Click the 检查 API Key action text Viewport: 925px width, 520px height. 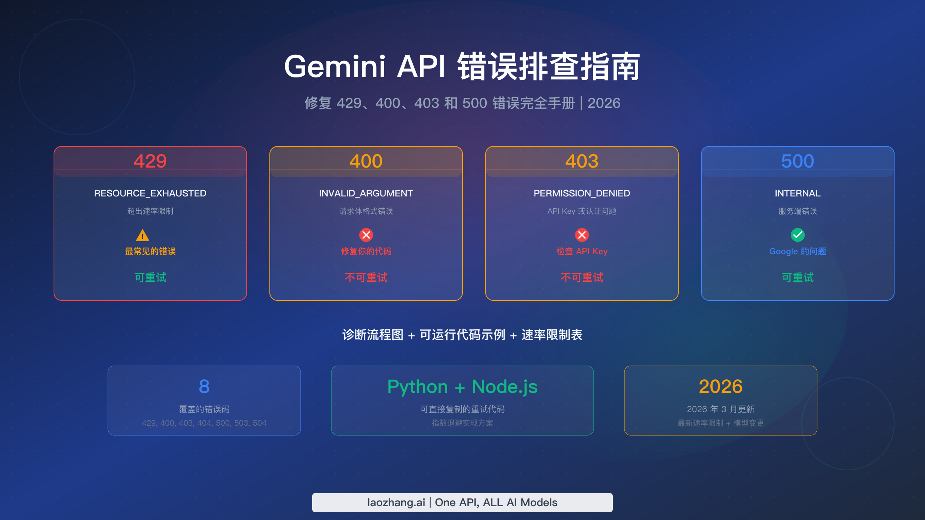pos(582,251)
